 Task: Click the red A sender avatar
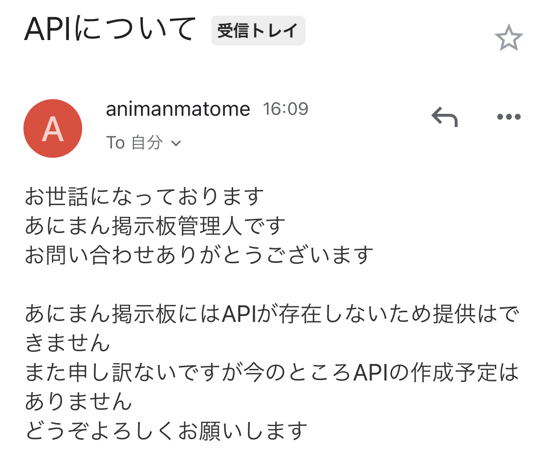53,128
